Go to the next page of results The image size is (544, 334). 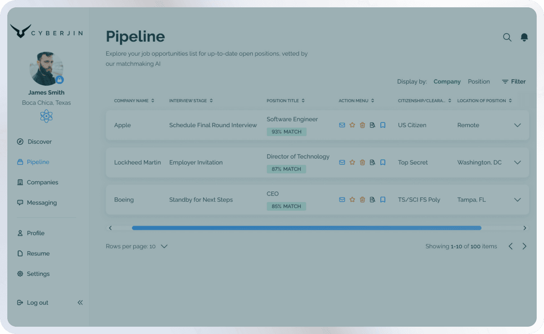[525, 247]
